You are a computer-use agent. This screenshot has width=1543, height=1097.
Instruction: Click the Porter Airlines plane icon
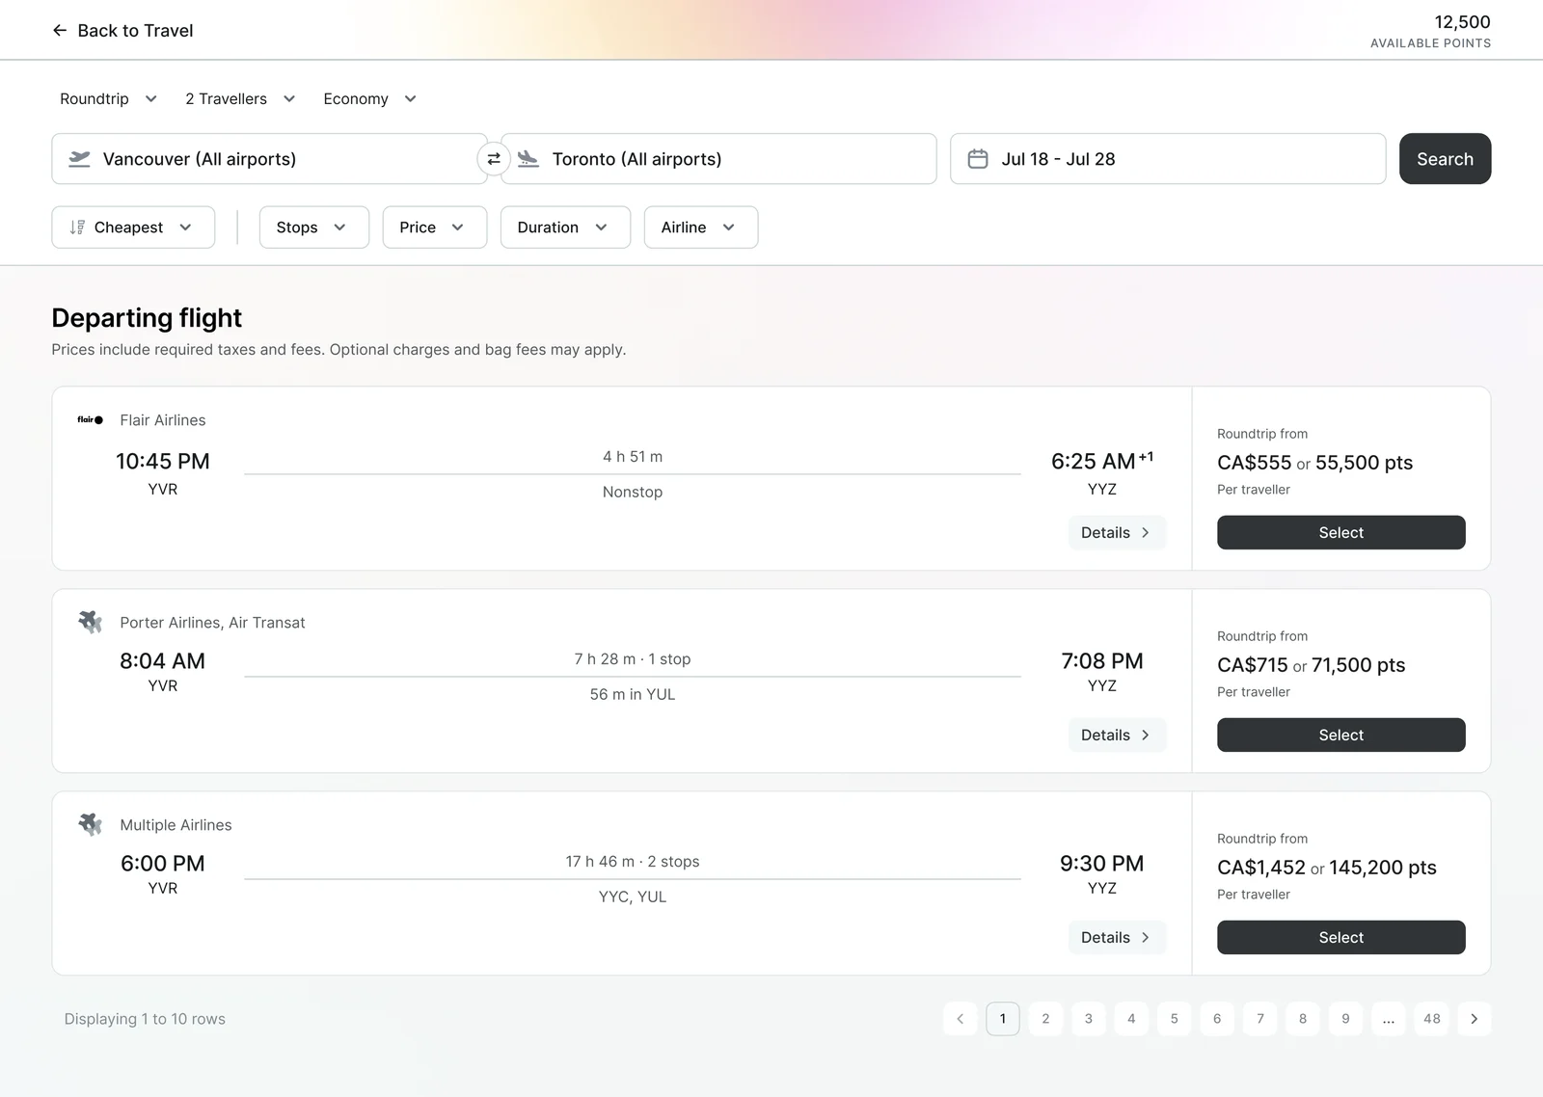tap(91, 622)
